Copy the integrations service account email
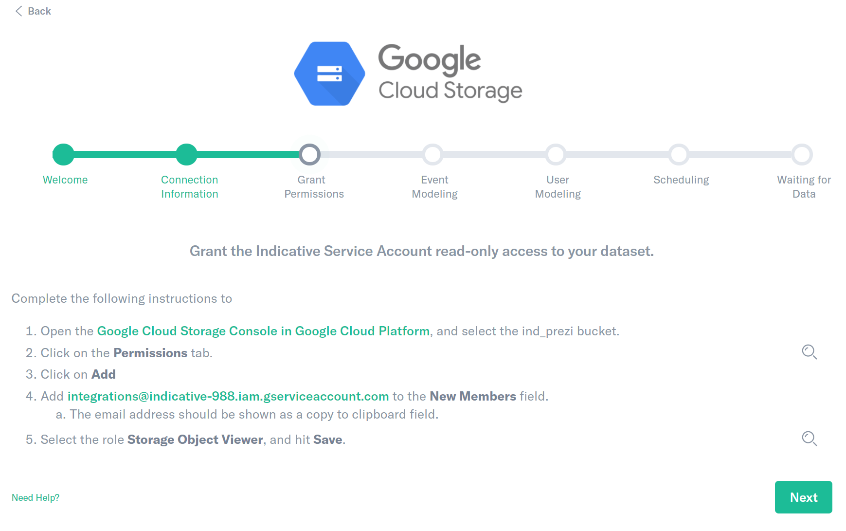This screenshot has width=846, height=531. (228, 396)
